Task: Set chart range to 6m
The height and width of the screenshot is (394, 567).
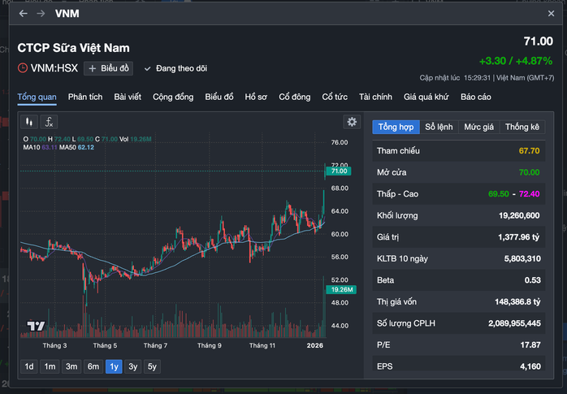Action: (93, 366)
